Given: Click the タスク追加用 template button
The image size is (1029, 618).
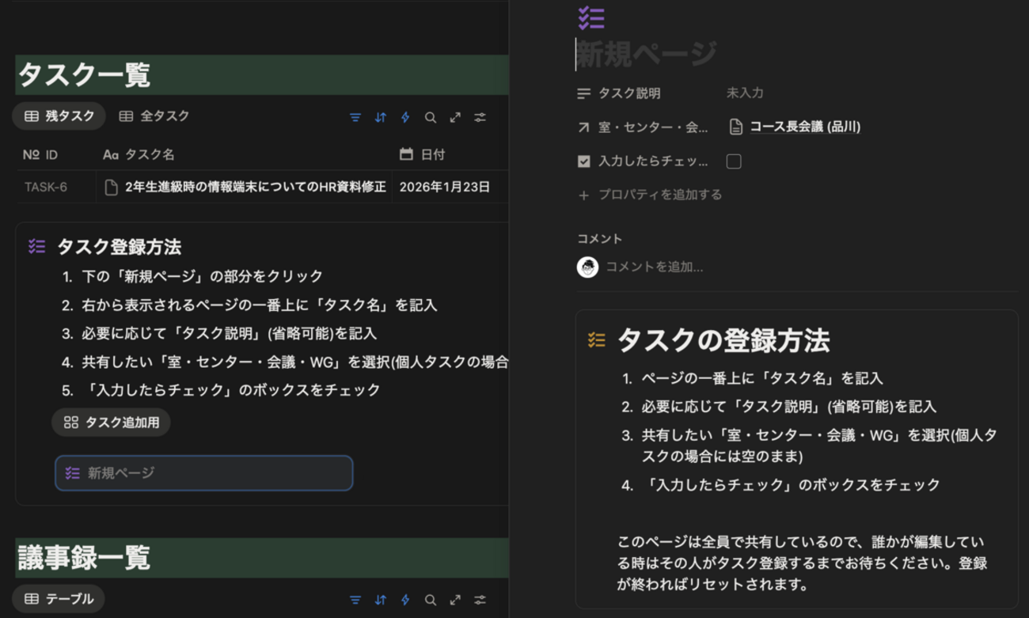Looking at the screenshot, I should [x=111, y=422].
